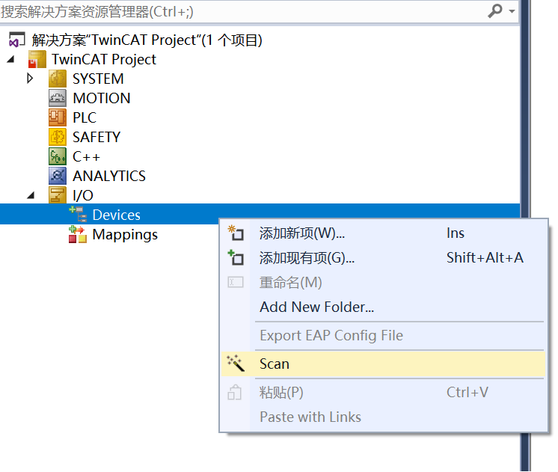The width and height of the screenshot is (558, 472).
Task: Click the Mappings node icon
Action: pos(78,234)
